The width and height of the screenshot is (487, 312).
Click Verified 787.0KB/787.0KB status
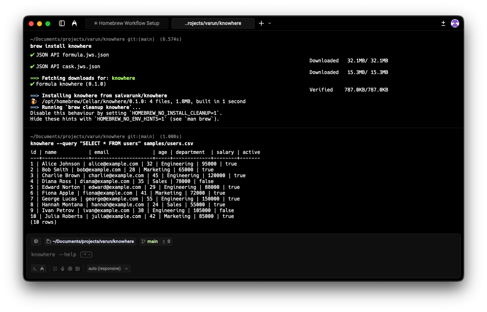tap(349, 90)
